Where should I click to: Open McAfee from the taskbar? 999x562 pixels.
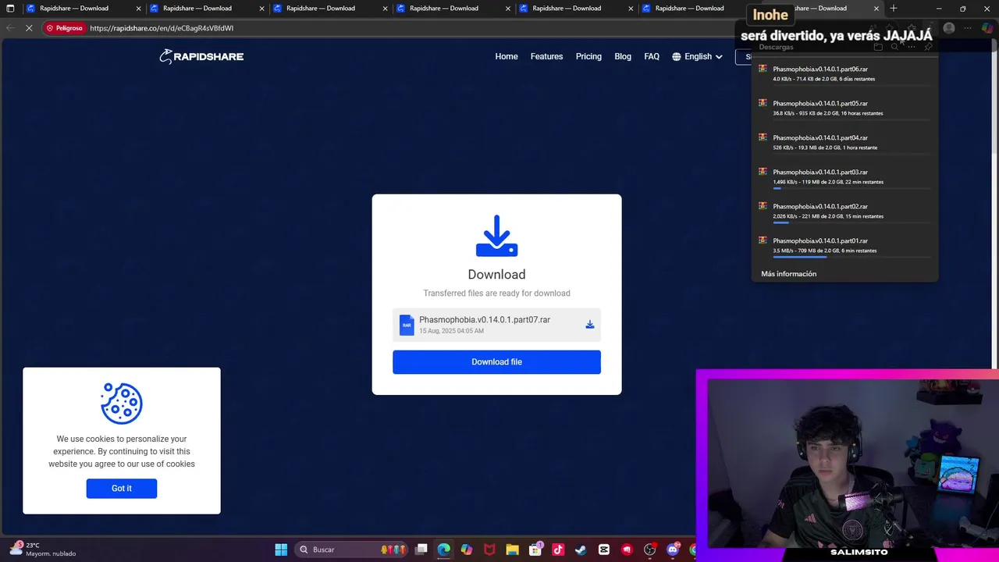click(489, 550)
